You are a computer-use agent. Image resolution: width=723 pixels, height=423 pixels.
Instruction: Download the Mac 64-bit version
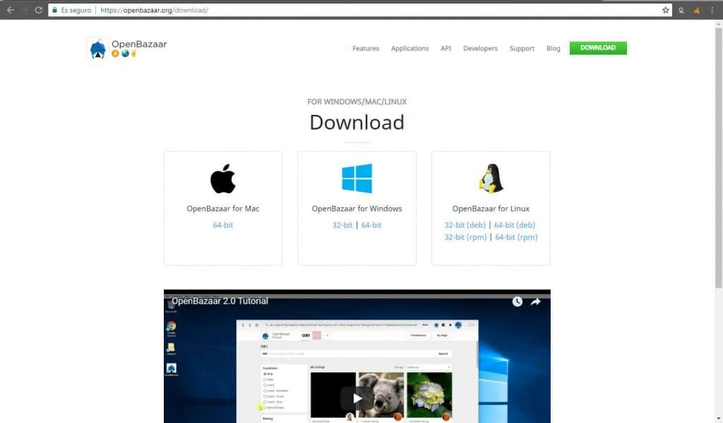coord(222,225)
